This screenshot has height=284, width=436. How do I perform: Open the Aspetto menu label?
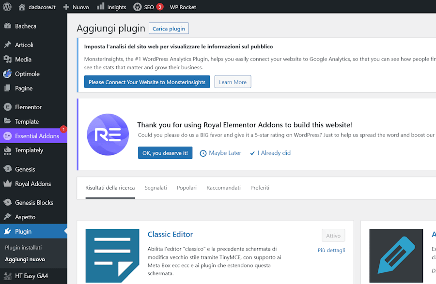[25, 217]
